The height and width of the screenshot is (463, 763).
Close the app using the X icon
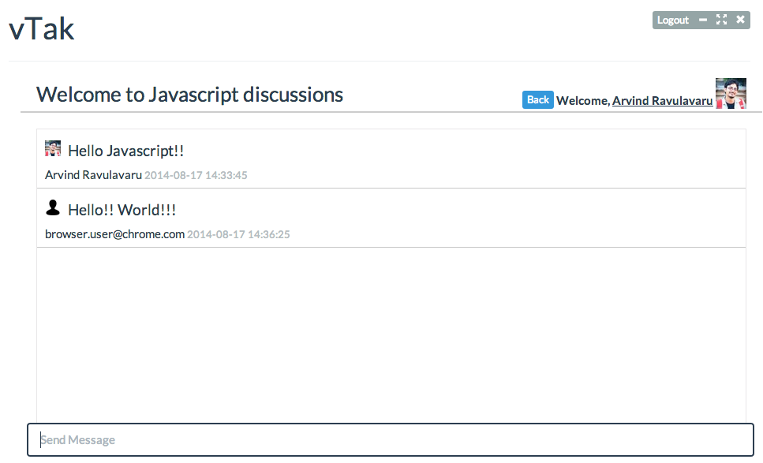[740, 20]
